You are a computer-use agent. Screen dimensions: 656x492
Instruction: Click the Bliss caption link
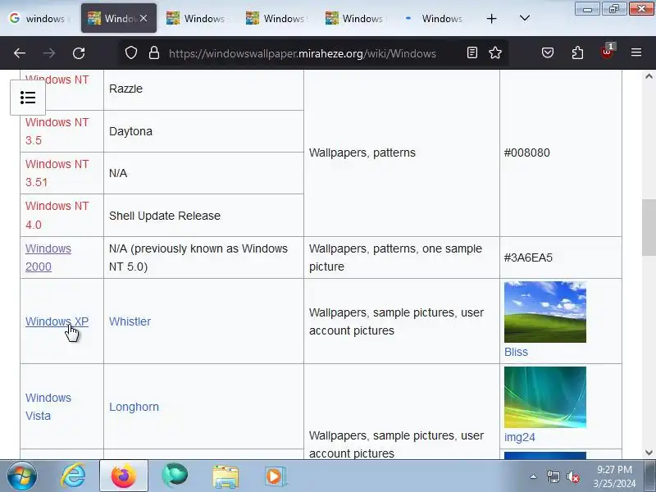[x=516, y=352]
